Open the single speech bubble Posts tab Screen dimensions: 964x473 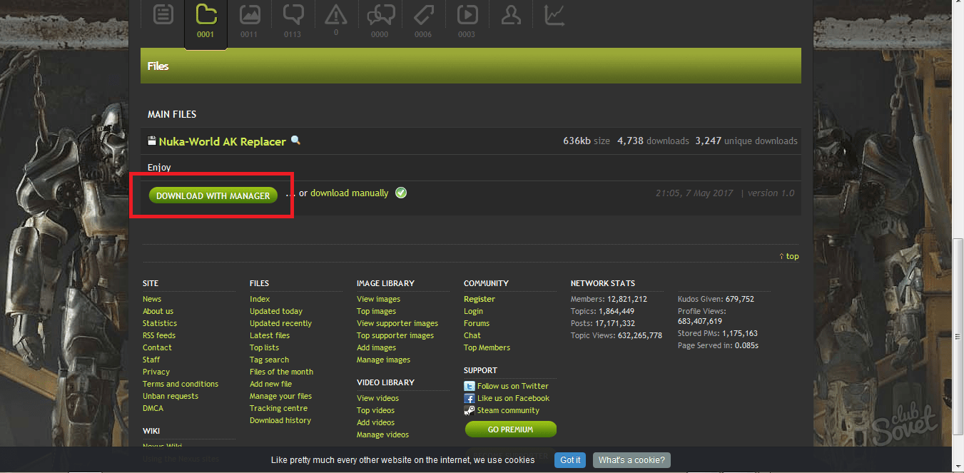coord(293,15)
